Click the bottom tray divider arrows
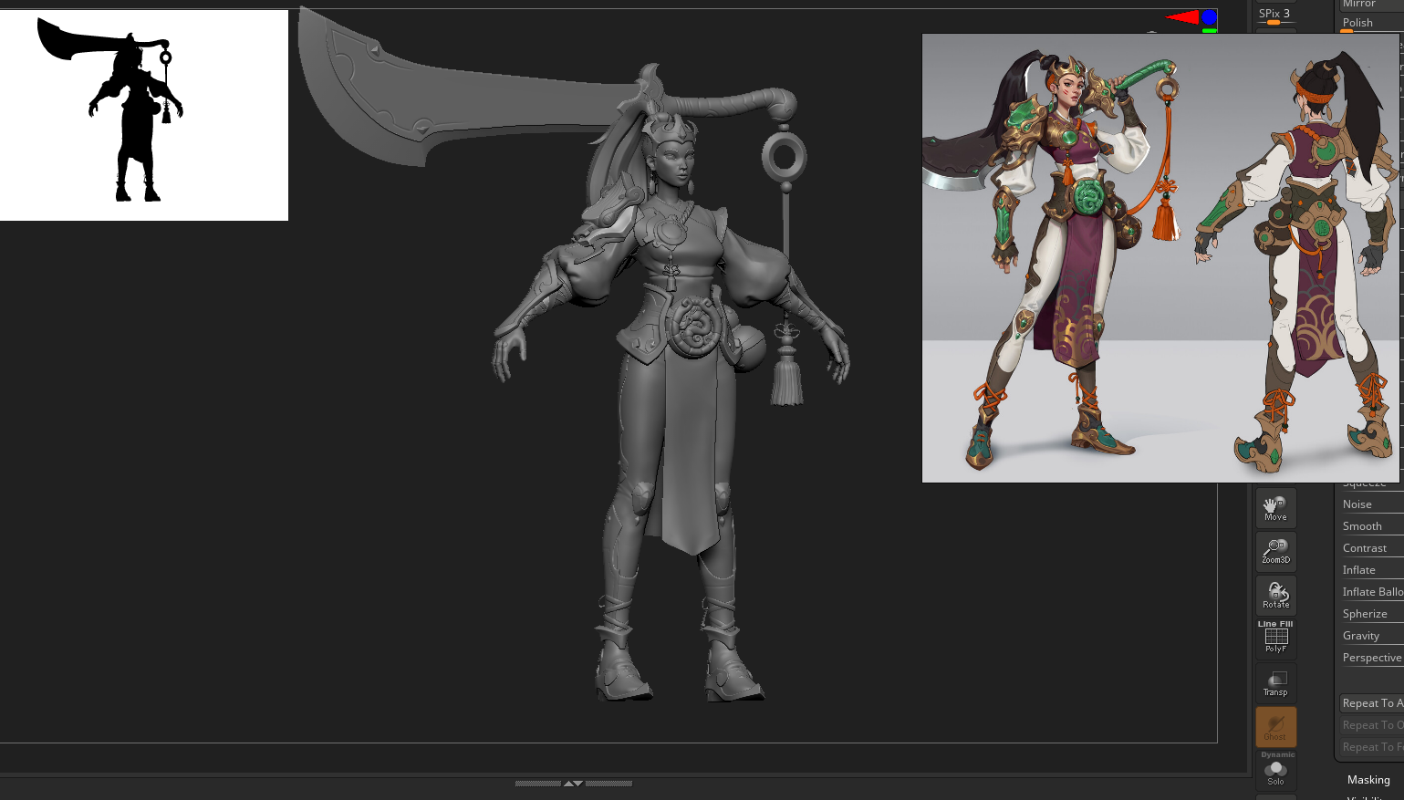The height and width of the screenshot is (800, 1404). pyautogui.click(x=573, y=783)
